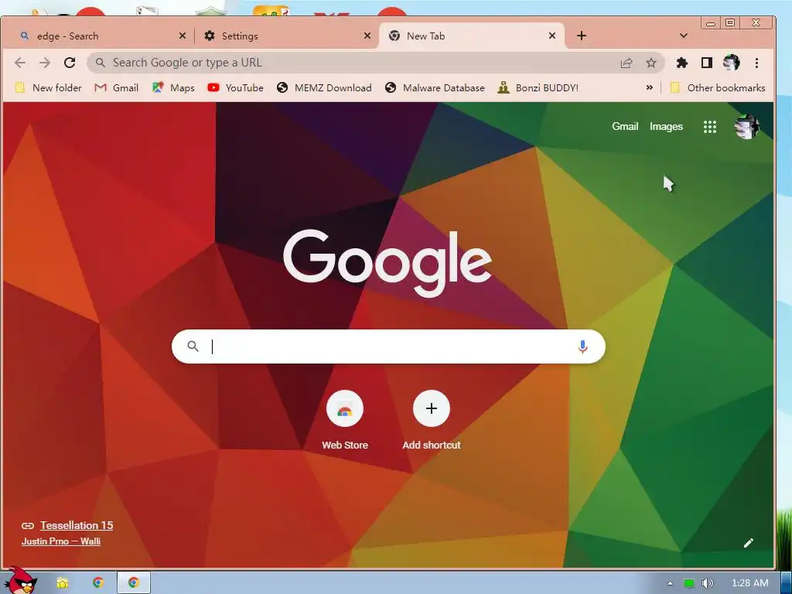
Task: Open the Tessellation 15 theme link
Action: 77,525
